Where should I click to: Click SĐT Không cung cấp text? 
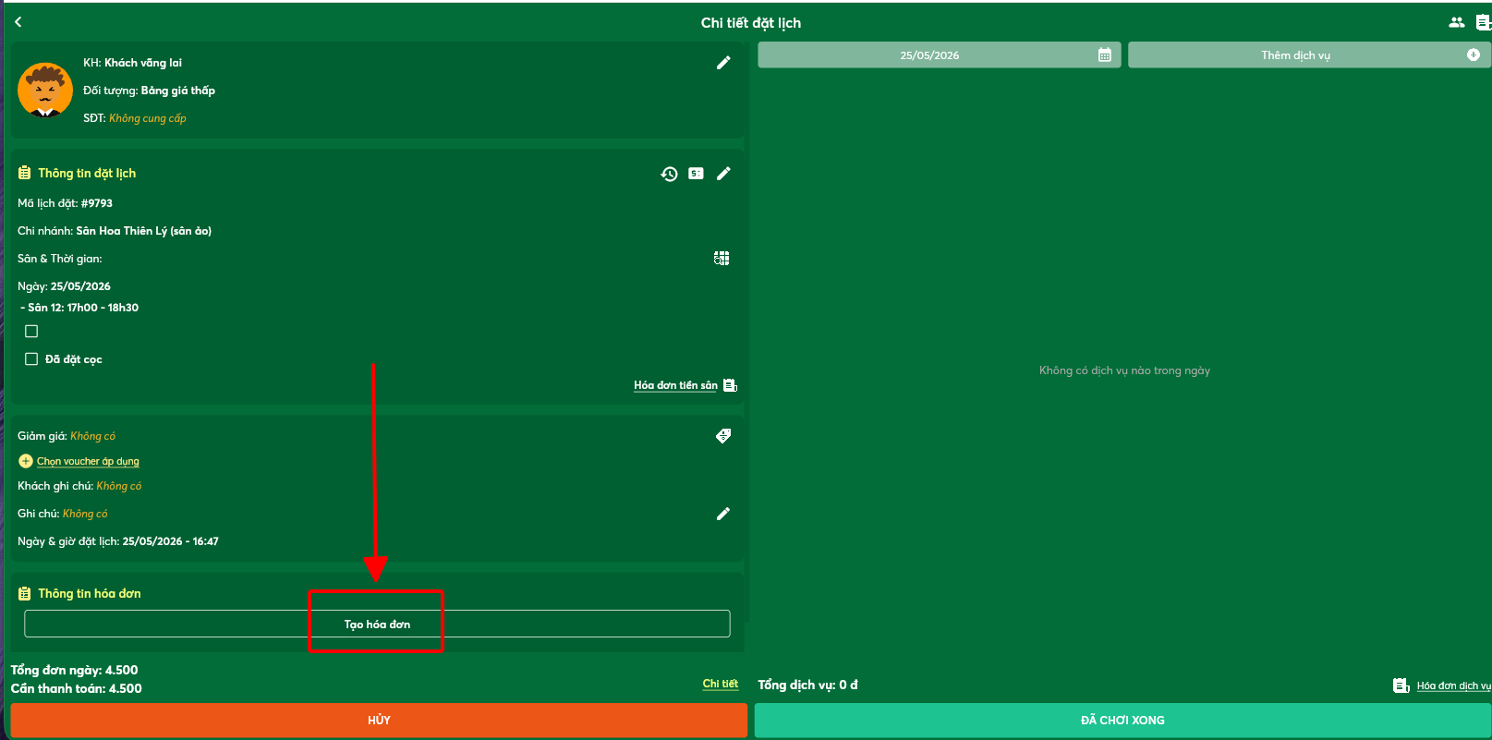point(135,118)
